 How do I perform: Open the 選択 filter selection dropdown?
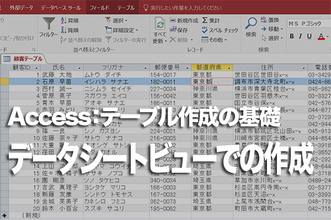tap(116, 20)
